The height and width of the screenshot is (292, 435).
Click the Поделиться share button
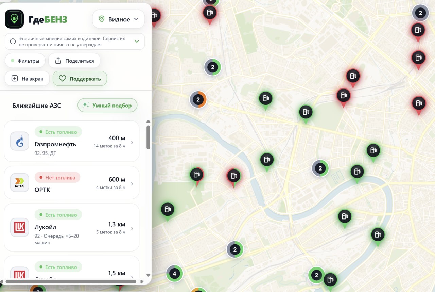coord(74,61)
